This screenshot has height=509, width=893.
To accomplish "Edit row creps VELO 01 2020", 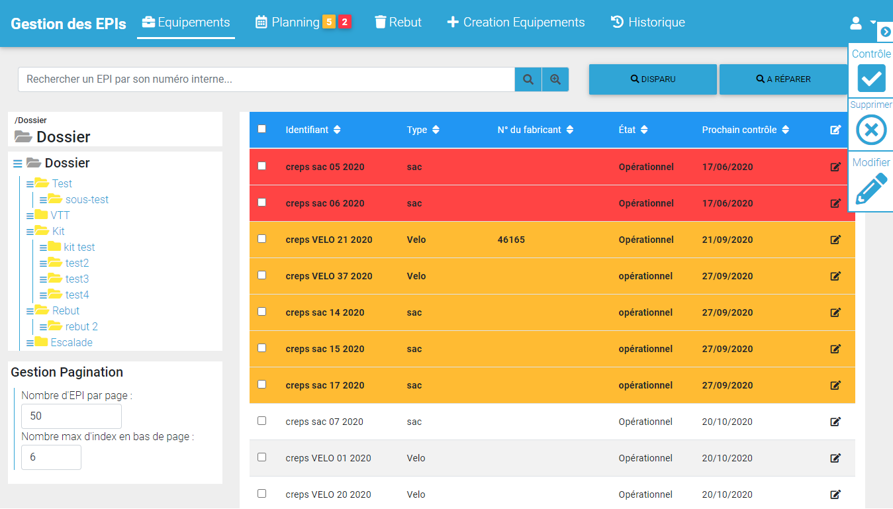I will pyautogui.click(x=835, y=458).
